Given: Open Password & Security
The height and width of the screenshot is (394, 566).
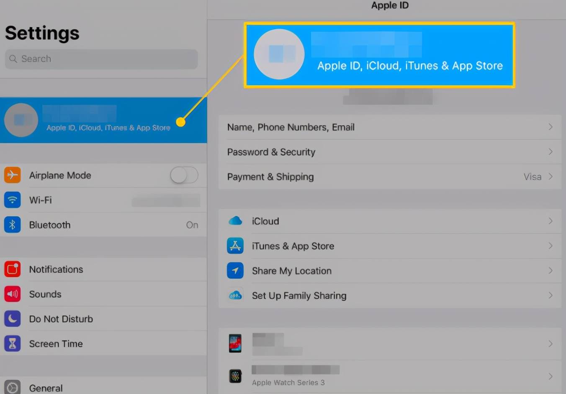Looking at the screenshot, I should click(390, 152).
